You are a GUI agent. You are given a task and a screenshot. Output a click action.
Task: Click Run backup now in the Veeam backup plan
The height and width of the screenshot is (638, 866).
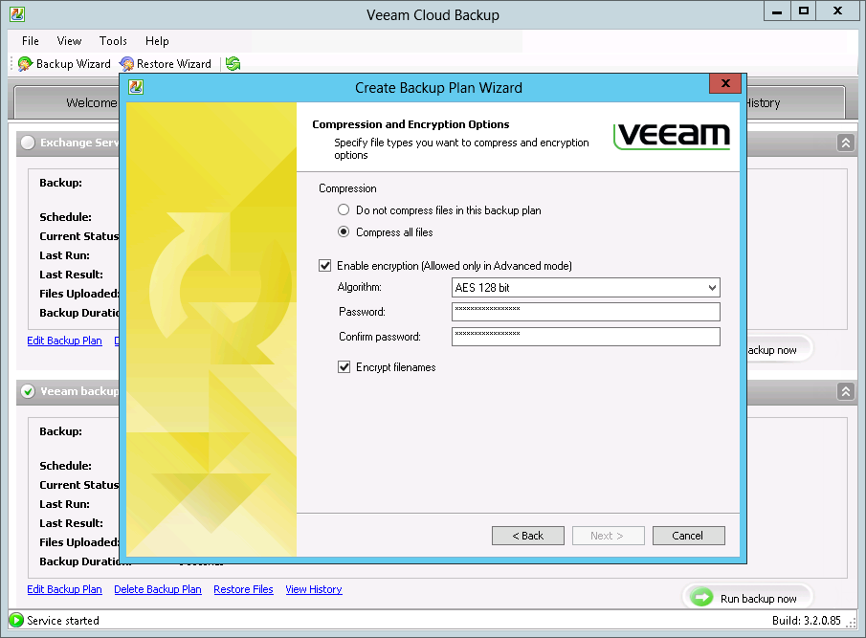click(x=748, y=598)
